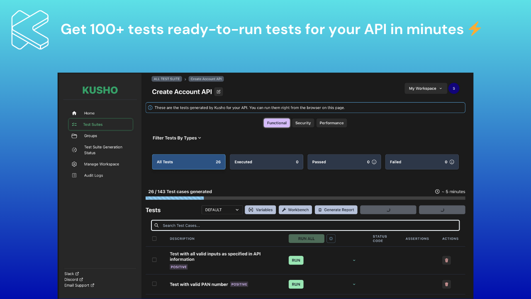This screenshot has width=531, height=299.
Task: Click the Search Test Cases field
Action: 305,225
